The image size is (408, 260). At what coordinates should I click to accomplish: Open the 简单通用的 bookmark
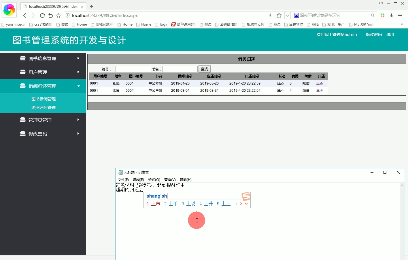click(183, 24)
